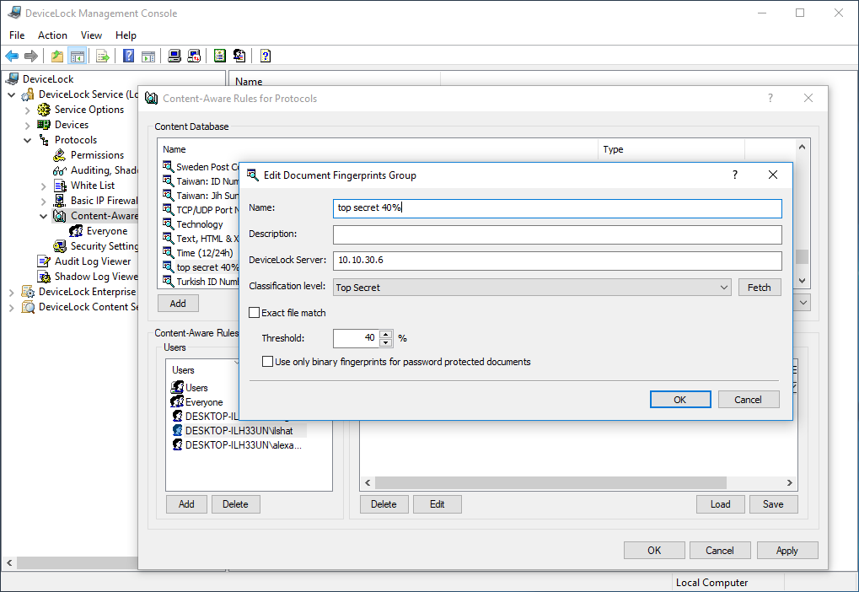859x592 pixels.
Task: Select the Service Options gear icon
Action: click(44, 110)
